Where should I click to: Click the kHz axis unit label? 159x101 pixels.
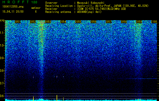pyautogui.click(x=2, y=20)
